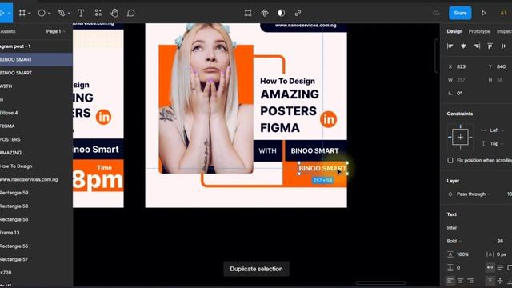This screenshot has width=512, height=288.
Task: Open the Left horizontal constraint dropdown
Action: (x=497, y=130)
